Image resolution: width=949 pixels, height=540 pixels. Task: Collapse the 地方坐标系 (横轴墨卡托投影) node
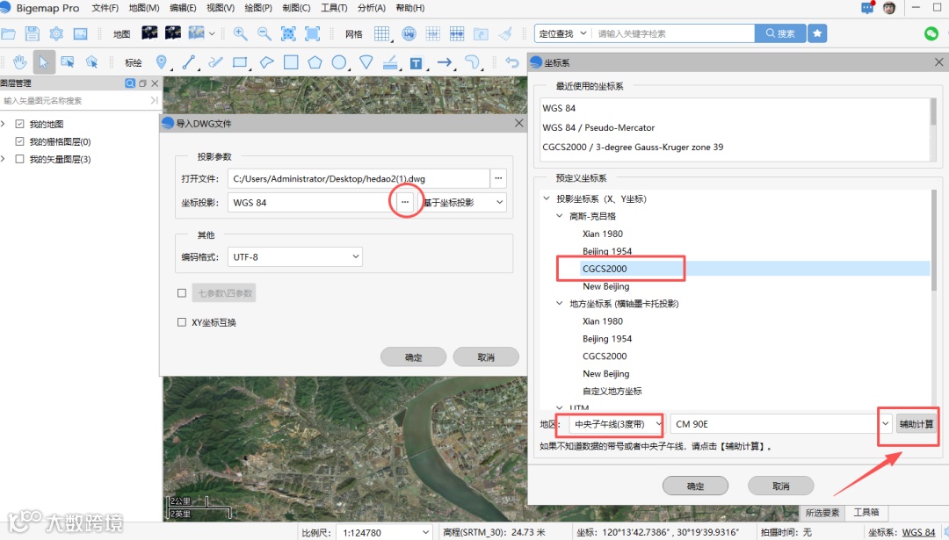click(560, 304)
